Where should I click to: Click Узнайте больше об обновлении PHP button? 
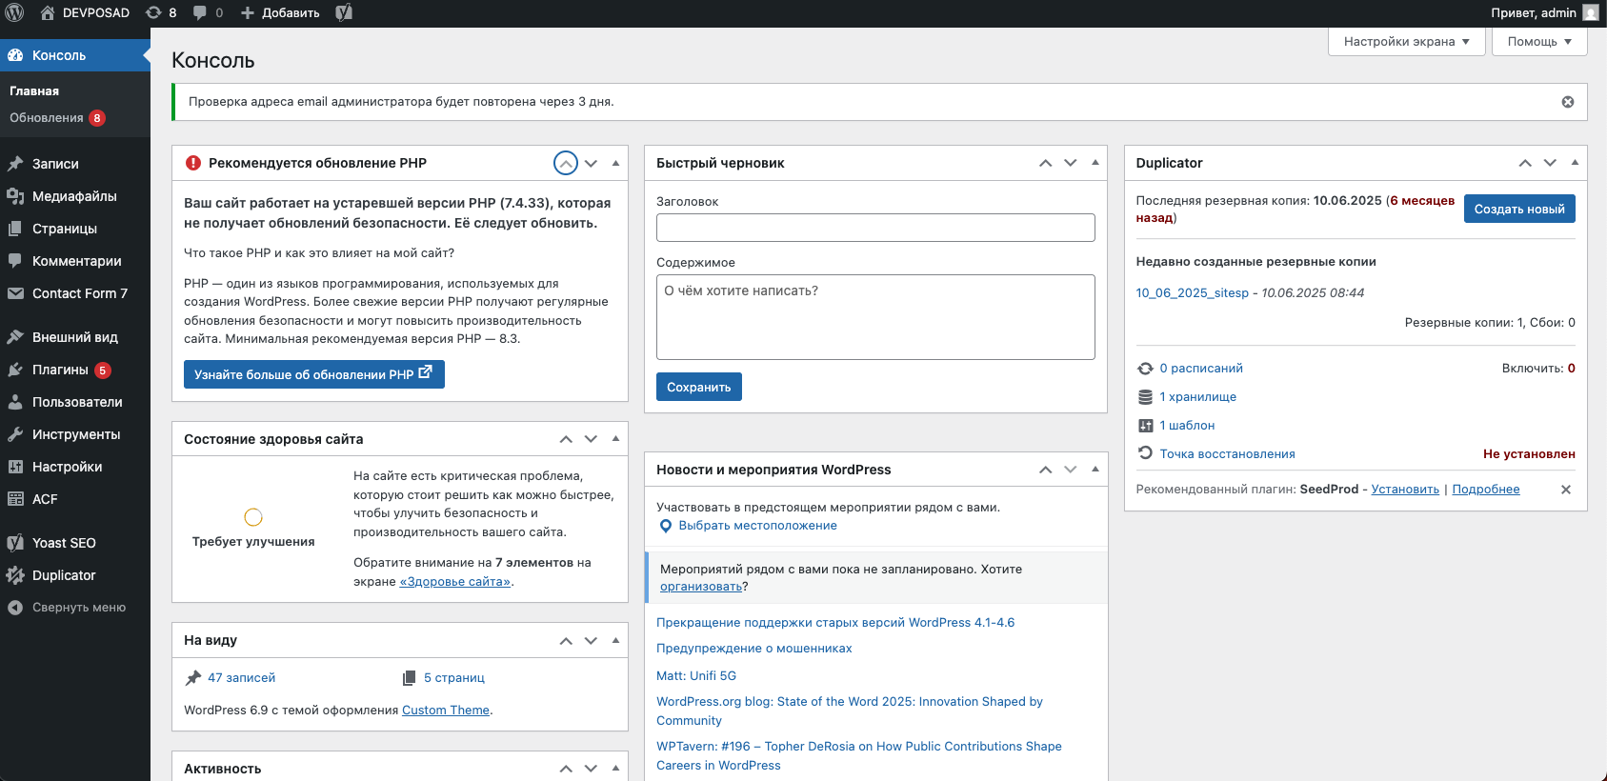tap(314, 374)
